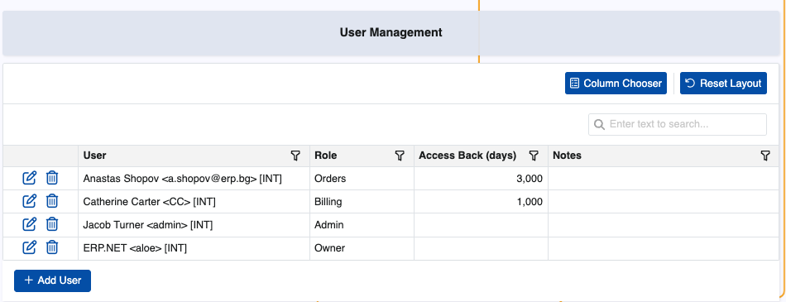Select the Catherine Carter <CC> [INT] cell
The height and width of the screenshot is (302, 786).
194,202
